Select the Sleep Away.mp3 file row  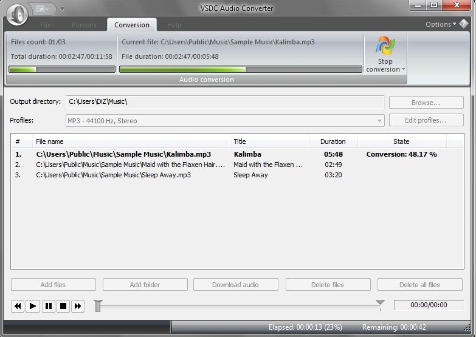pyautogui.click(x=114, y=175)
